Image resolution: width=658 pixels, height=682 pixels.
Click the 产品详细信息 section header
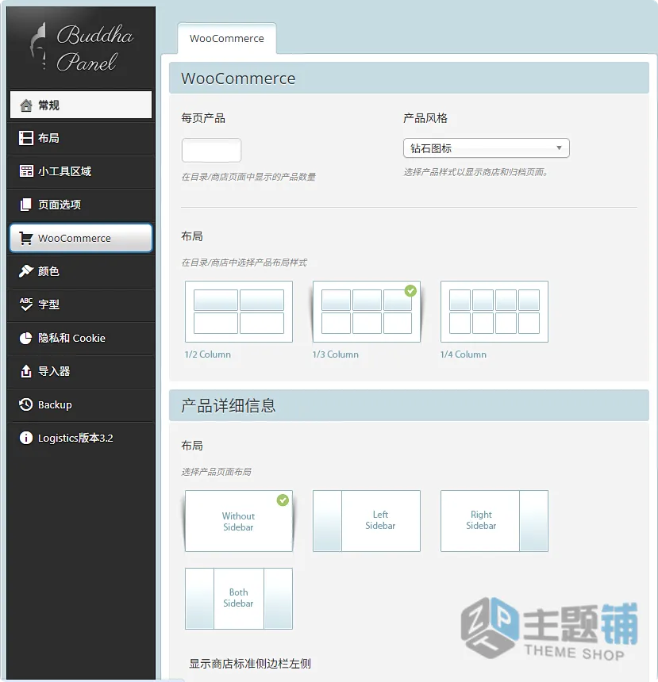(409, 405)
